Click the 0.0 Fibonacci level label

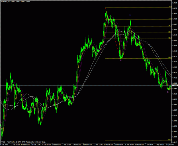click(170, 7)
